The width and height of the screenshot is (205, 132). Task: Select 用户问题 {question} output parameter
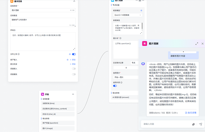pyautogui.click(x=58, y=123)
